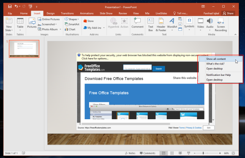
Task: Undo the last action
Action: 16,6
